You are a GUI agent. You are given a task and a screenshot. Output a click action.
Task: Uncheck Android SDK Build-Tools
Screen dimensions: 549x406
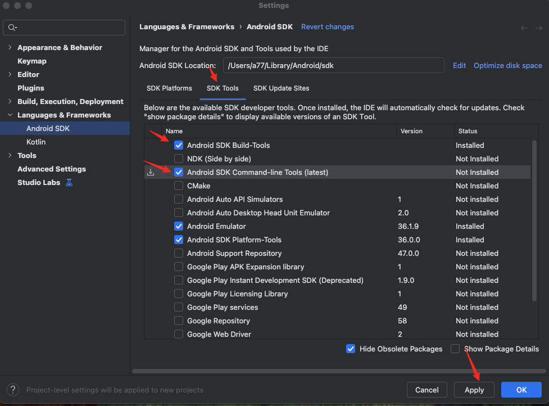pyautogui.click(x=179, y=145)
